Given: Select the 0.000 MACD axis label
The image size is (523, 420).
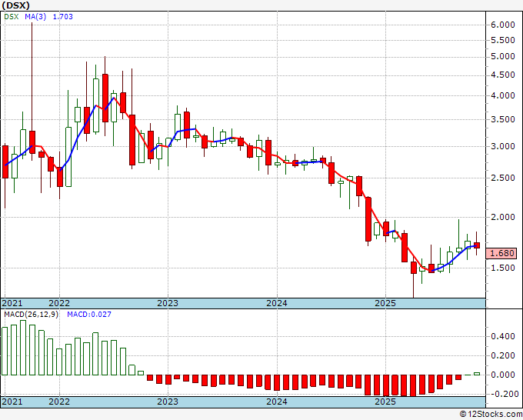Looking at the screenshot, I should click(x=503, y=375).
